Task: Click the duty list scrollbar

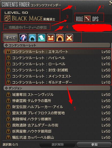Action: (x=111, y=55)
